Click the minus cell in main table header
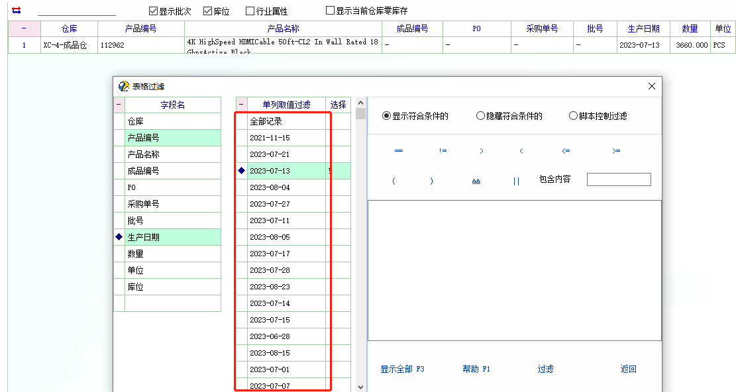Viewport: 736px width, 392px height. coord(24,28)
